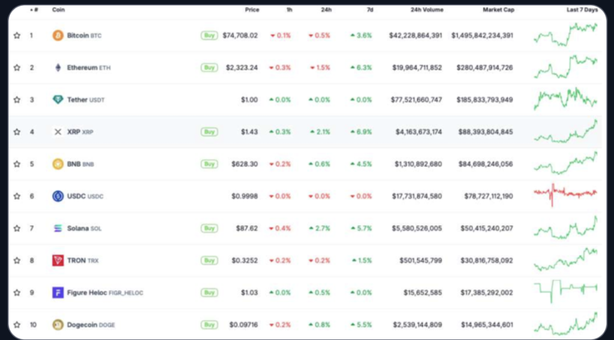Favorite Ethereum with its star

click(17, 68)
